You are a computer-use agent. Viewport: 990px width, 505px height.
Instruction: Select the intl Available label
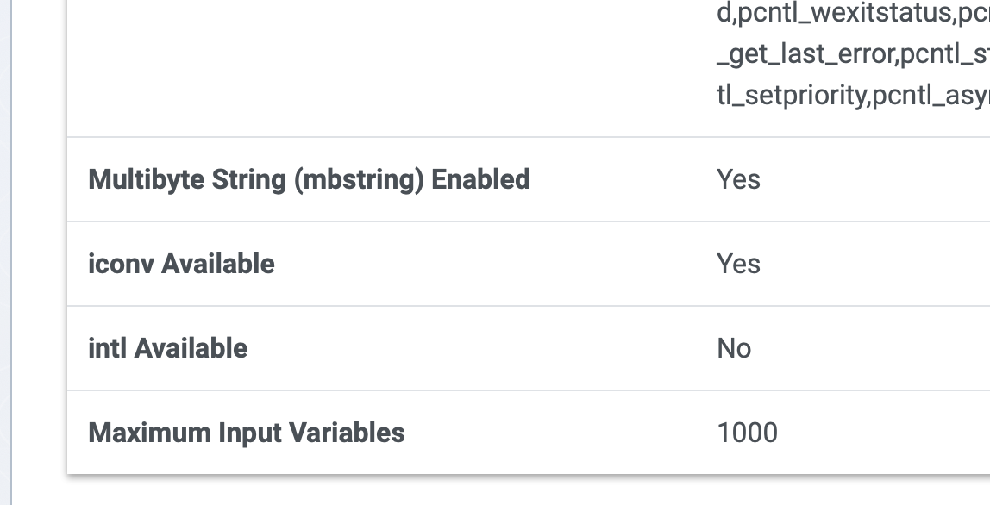click(x=168, y=348)
